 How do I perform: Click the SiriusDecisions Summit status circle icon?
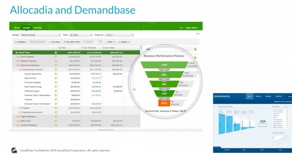[x=56, y=69]
